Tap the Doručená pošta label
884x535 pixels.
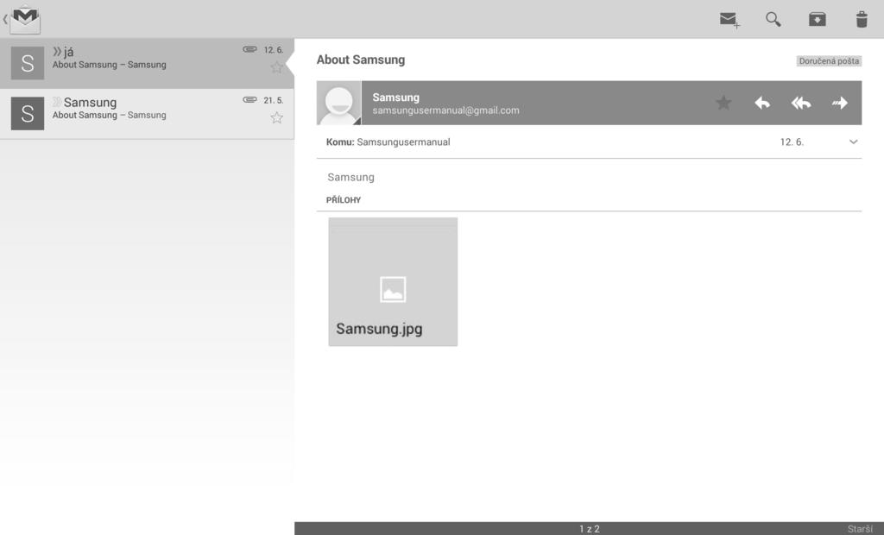pos(829,61)
